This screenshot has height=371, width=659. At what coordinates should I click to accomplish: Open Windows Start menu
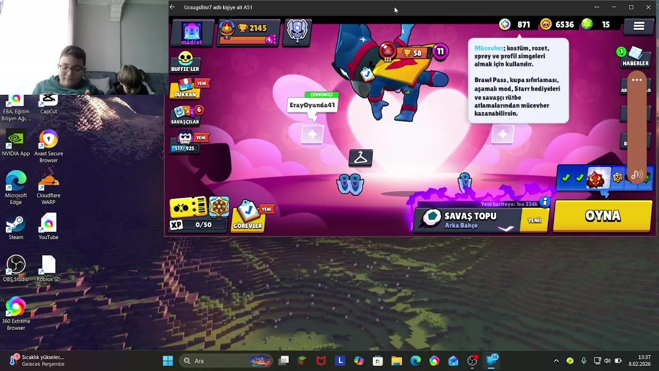pos(168,361)
